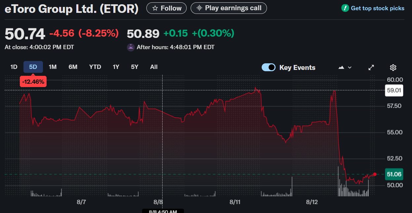The width and height of the screenshot is (412, 213).
Task: Switch to 1M time range
Action: pyautogui.click(x=53, y=67)
